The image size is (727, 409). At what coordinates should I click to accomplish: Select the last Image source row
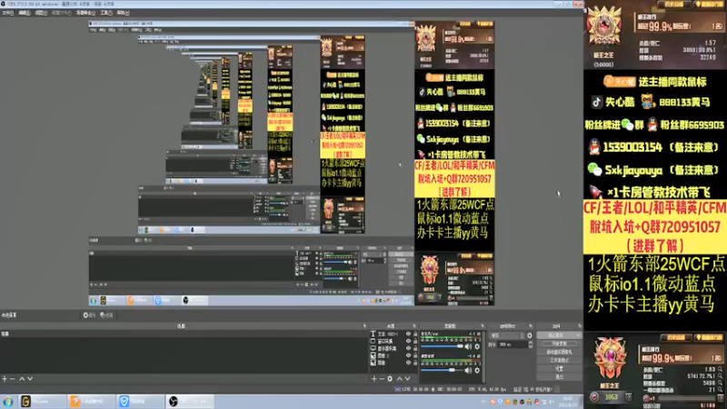393,363
